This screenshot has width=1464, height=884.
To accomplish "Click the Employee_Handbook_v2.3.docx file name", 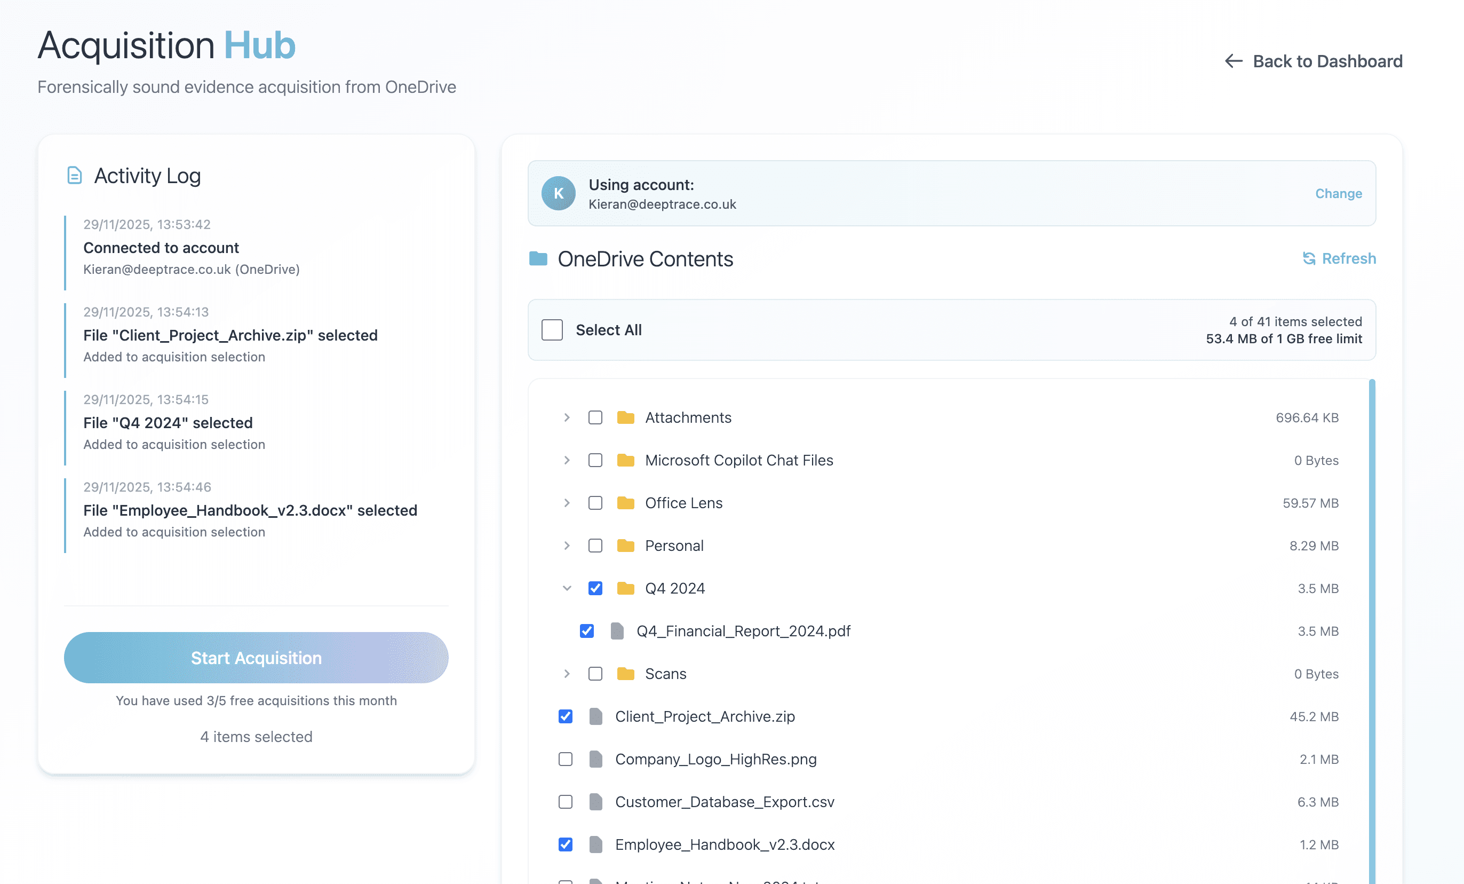I will pyautogui.click(x=725, y=844).
